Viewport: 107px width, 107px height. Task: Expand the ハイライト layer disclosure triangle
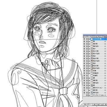89,39
